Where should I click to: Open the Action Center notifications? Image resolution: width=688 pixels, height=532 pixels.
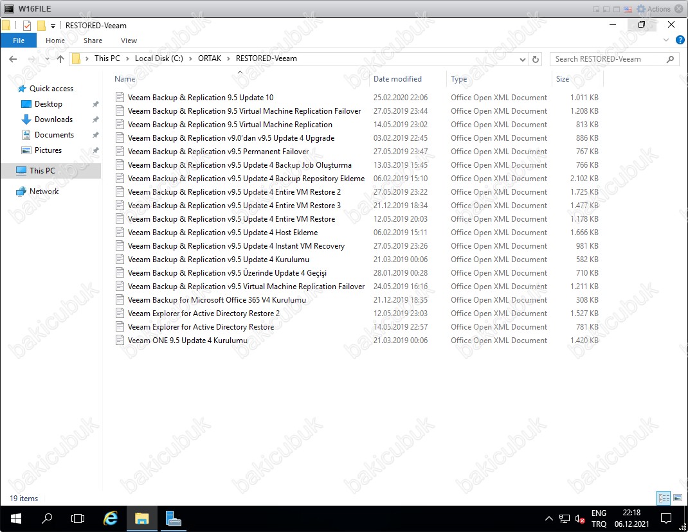666,519
